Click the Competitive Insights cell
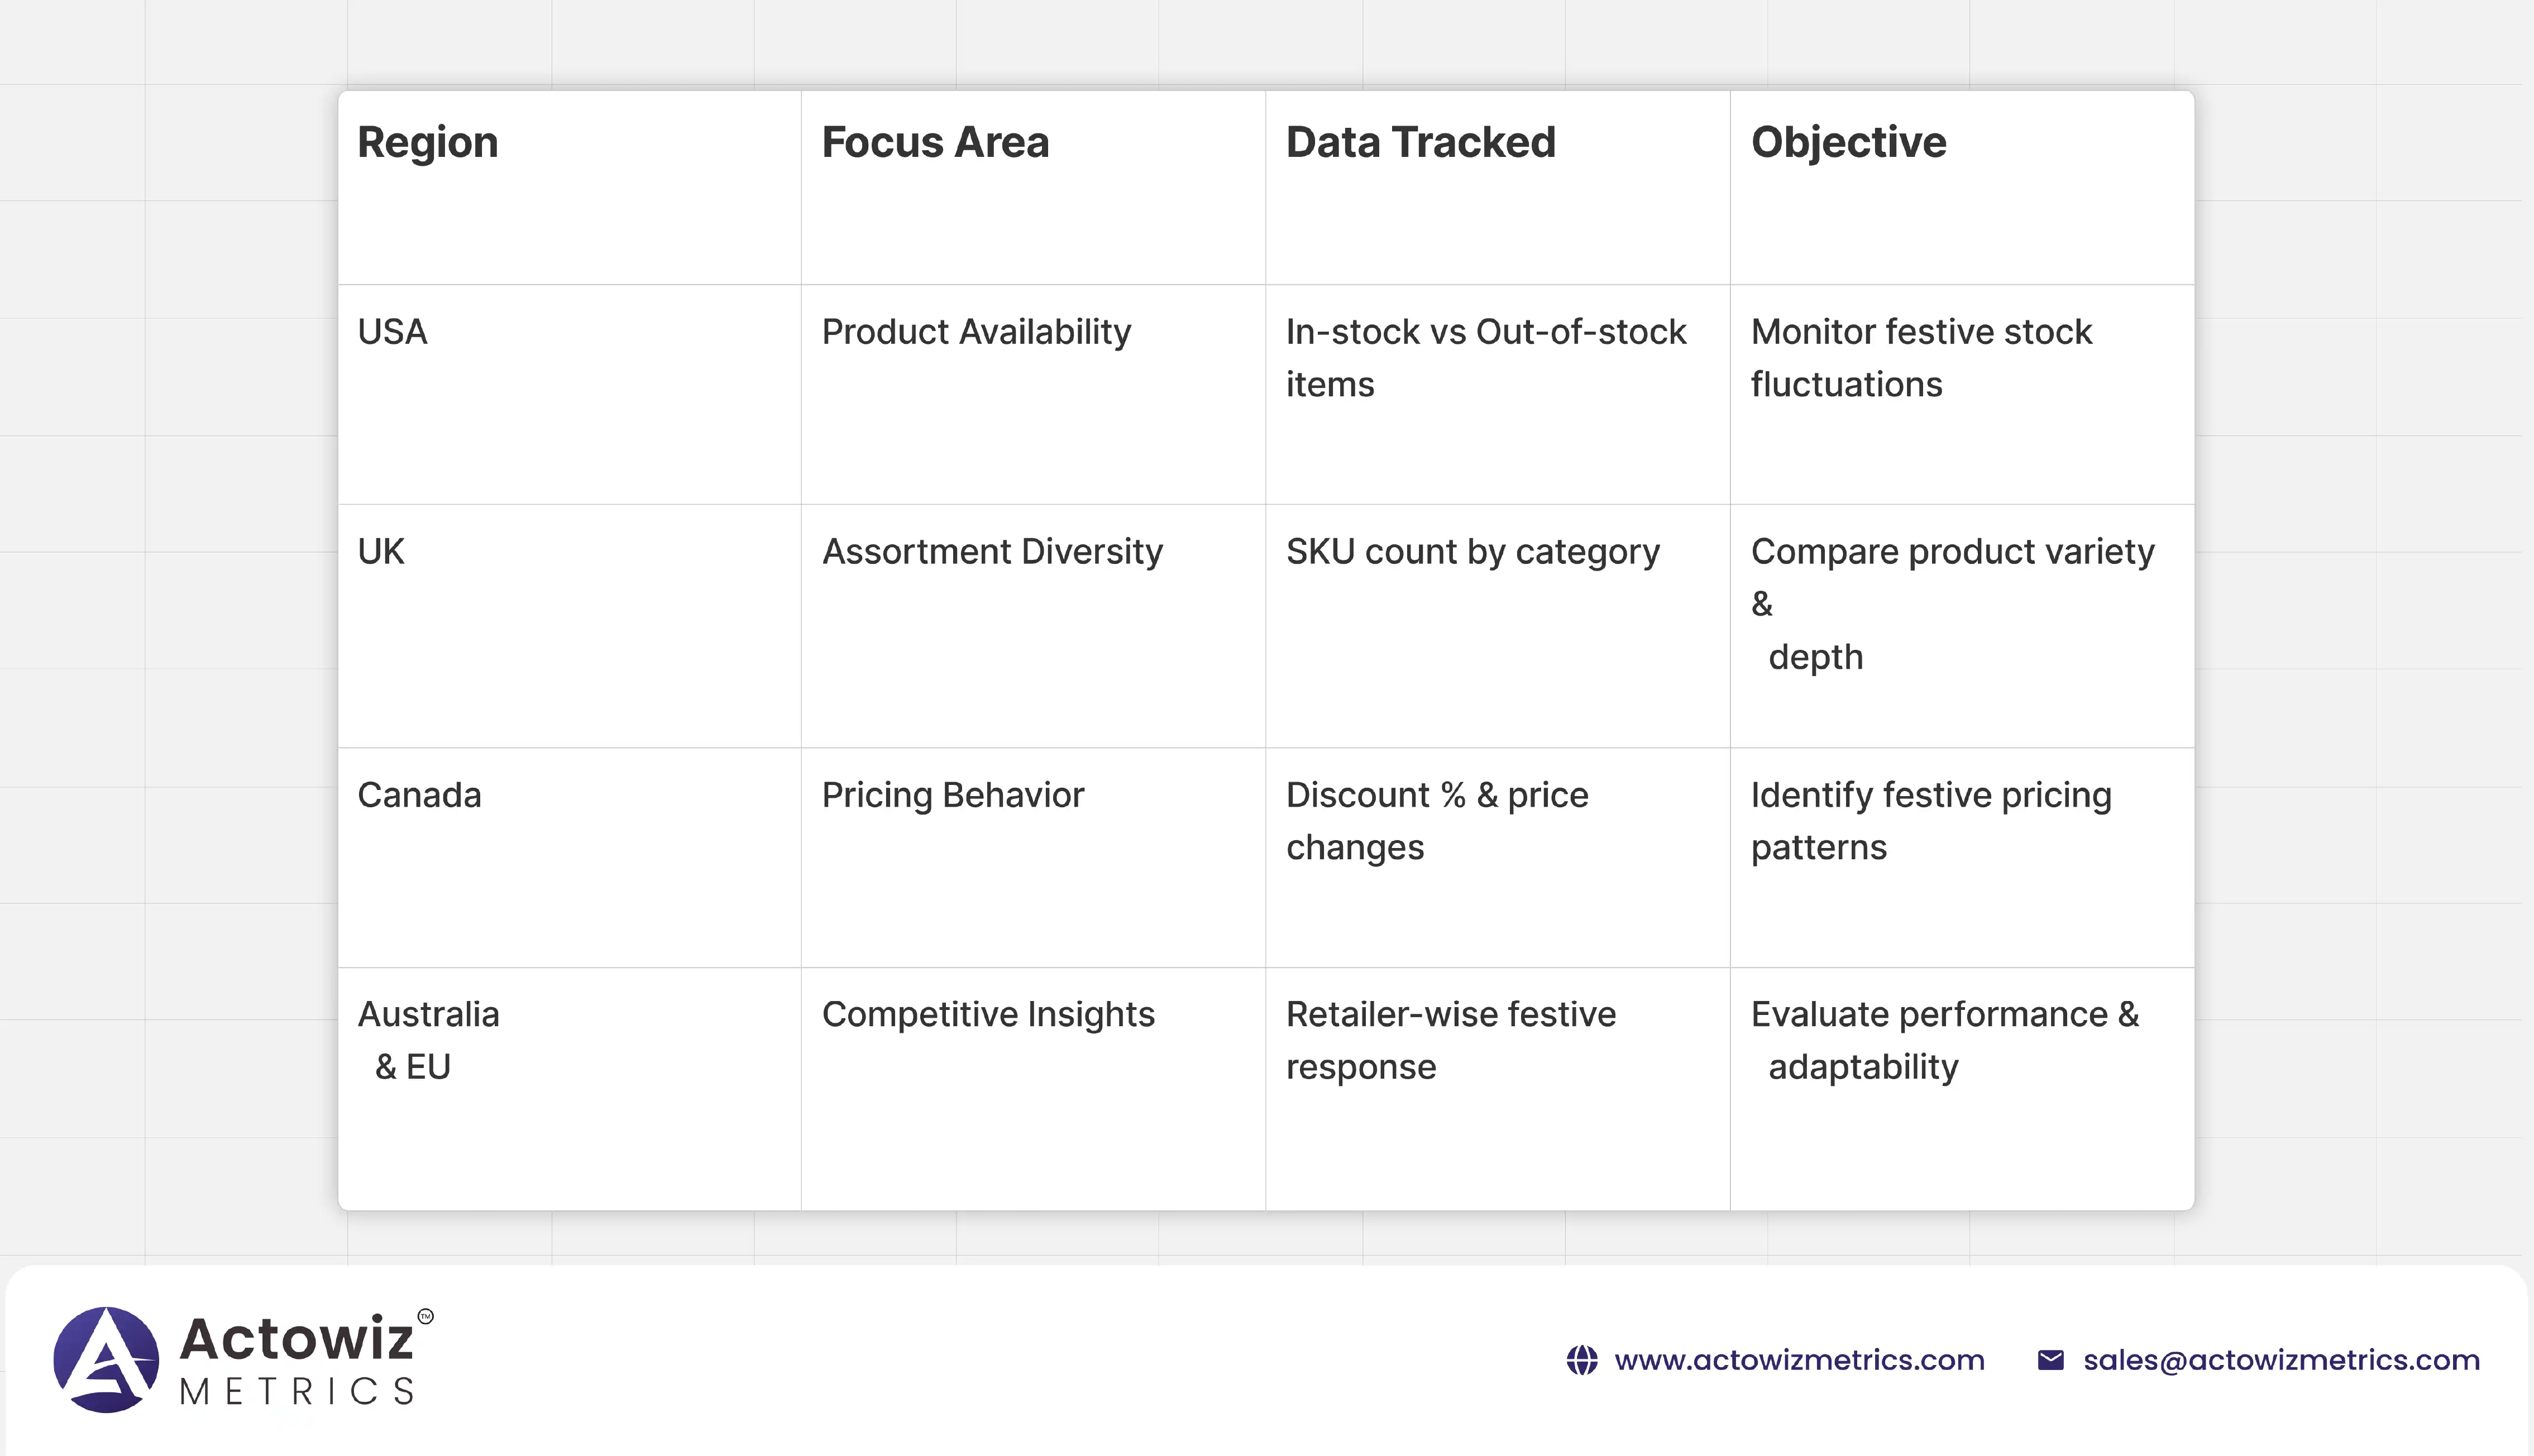Viewport: 2534px width, 1456px height. 988,1014
